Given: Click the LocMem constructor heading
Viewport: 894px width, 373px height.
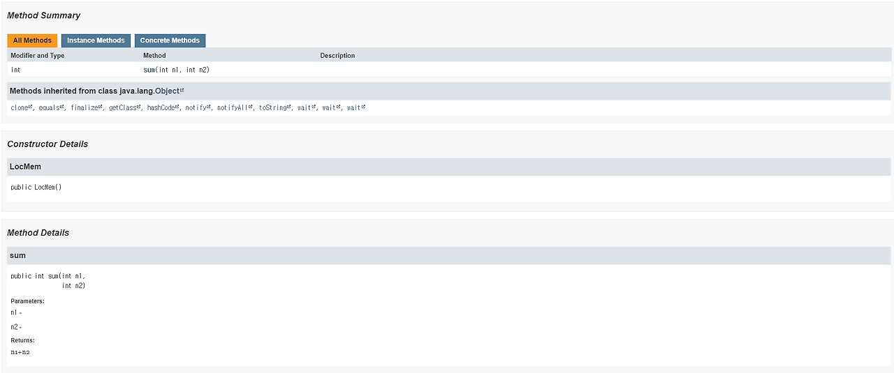Looking at the screenshot, I should click(25, 167).
